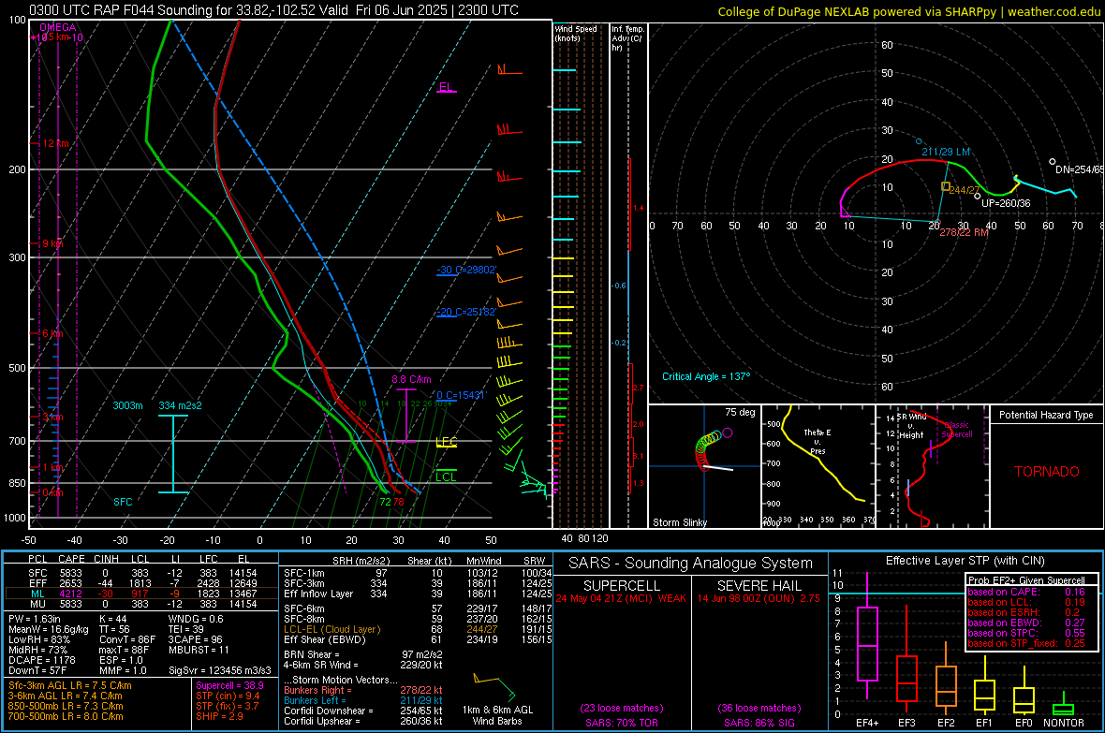Viewport: 1105px width, 733px height.
Task: Click the 'based on STPC: 0.55' line
Action: [x=1026, y=633]
